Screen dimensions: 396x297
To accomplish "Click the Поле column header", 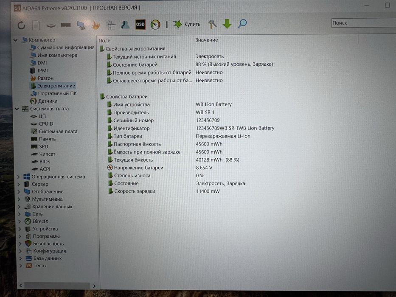I will [x=104, y=40].
